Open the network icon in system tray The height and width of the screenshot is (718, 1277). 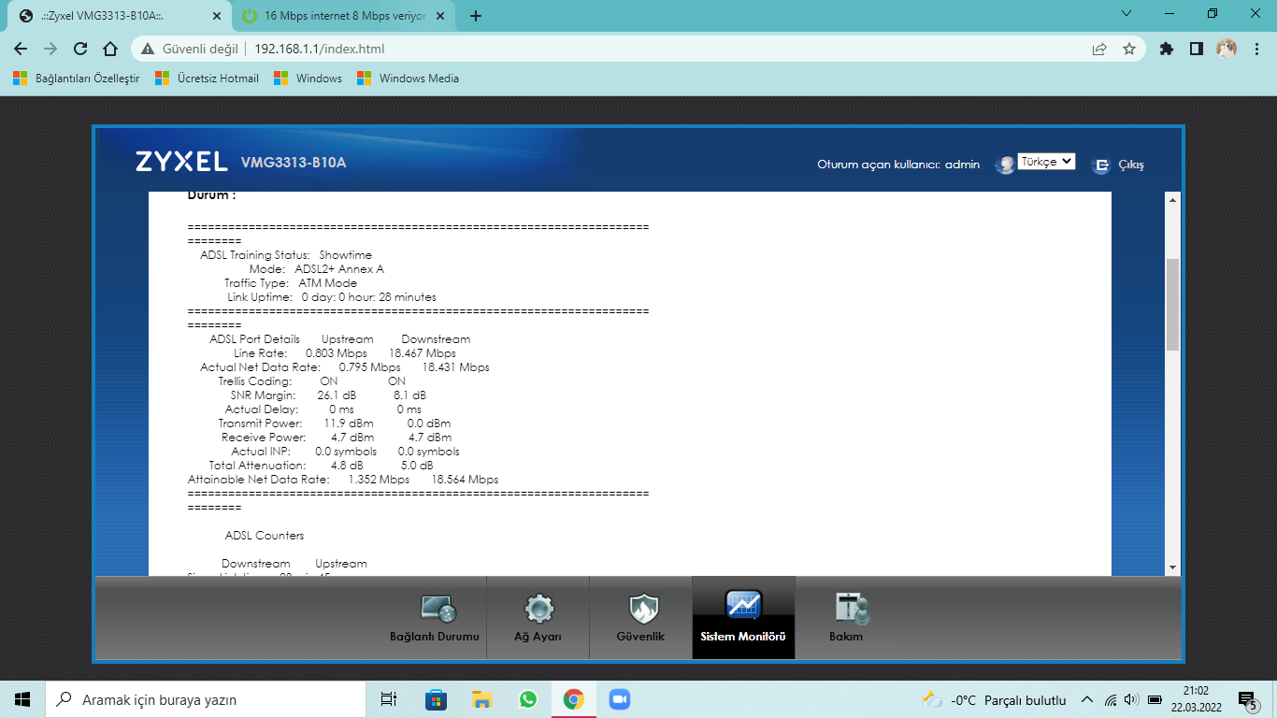[x=1111, y=699]
